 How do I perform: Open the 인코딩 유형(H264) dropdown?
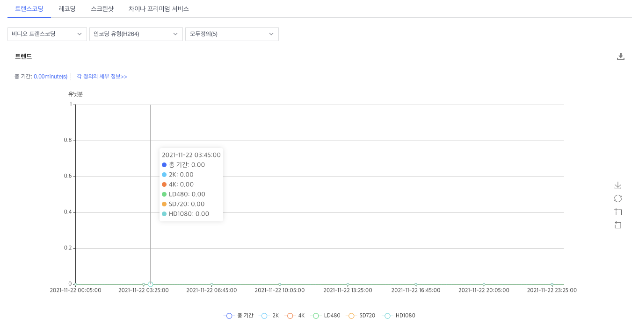136,34
